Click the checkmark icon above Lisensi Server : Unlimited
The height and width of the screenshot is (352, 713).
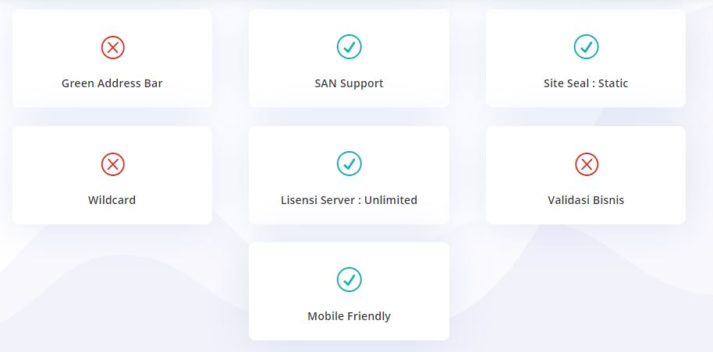[x=349, y=164]
